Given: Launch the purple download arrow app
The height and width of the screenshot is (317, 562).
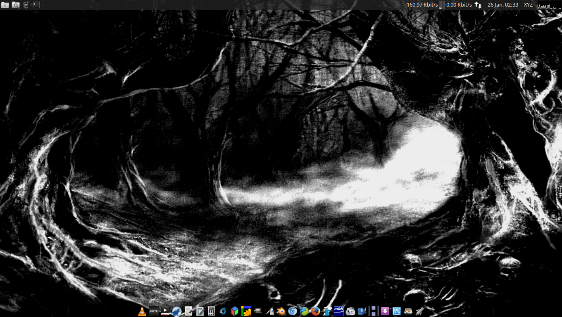Looking at the screenshot, I should tap(385, 311).
